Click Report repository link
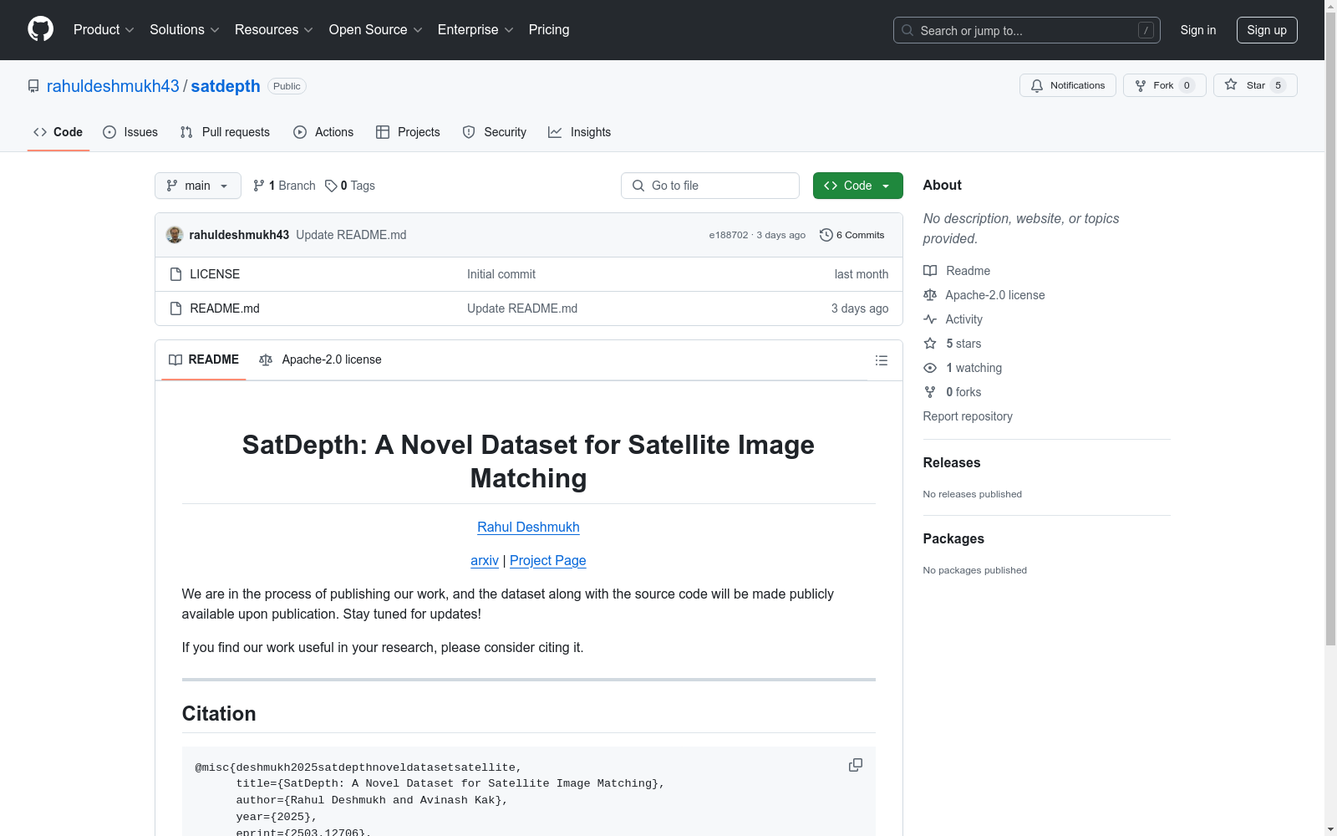1337x836 pixels. point(968,416)
